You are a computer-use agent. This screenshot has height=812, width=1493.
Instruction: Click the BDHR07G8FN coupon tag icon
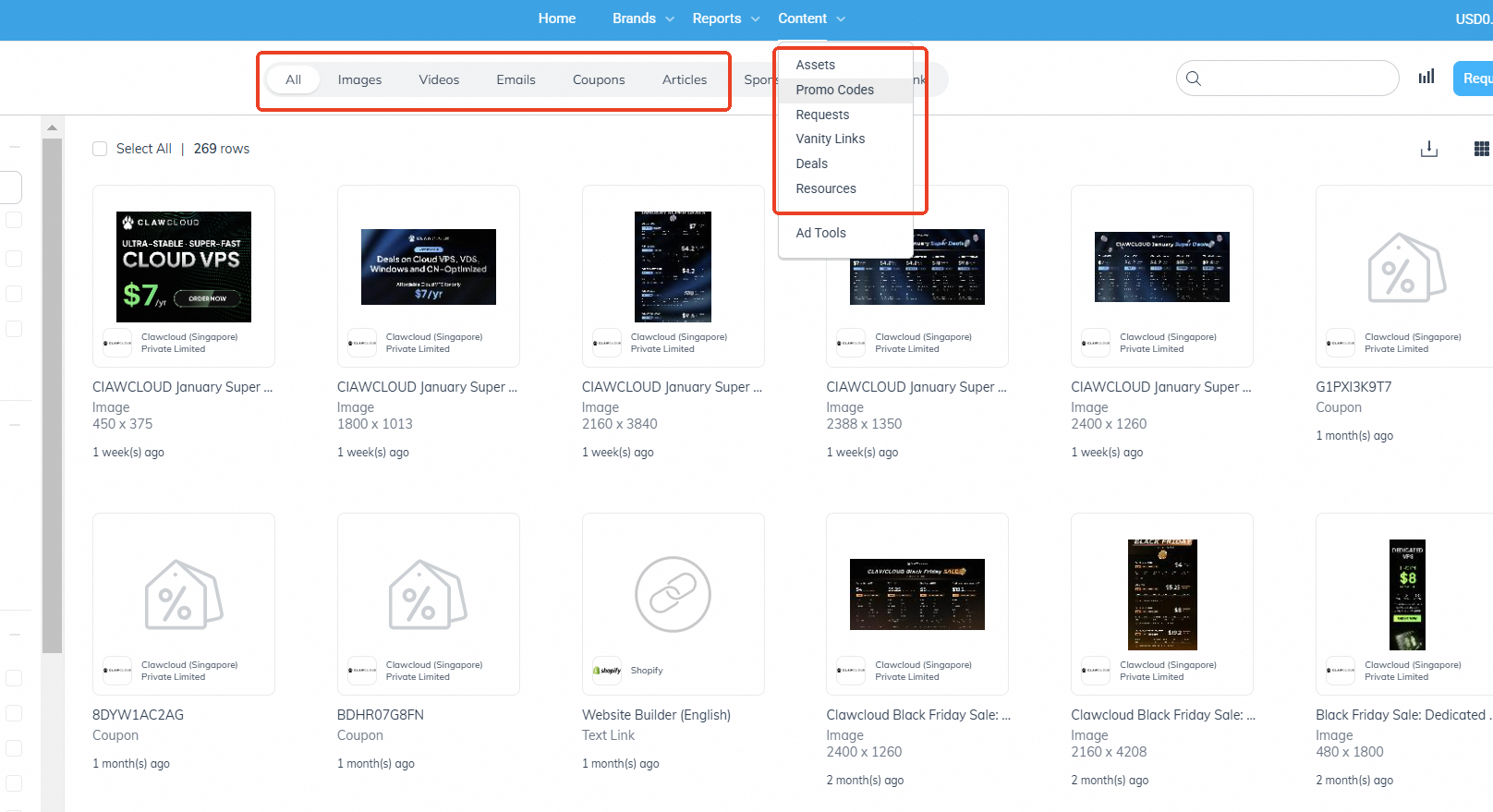pyautogui.click(x=428, y=595)
